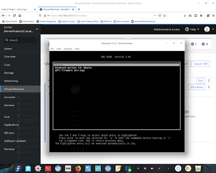Image resolution: width=216 pixels, height=173 pixels.
Task: Open page actions three-dot menu in address bar
Action: [x=155, y=15]
